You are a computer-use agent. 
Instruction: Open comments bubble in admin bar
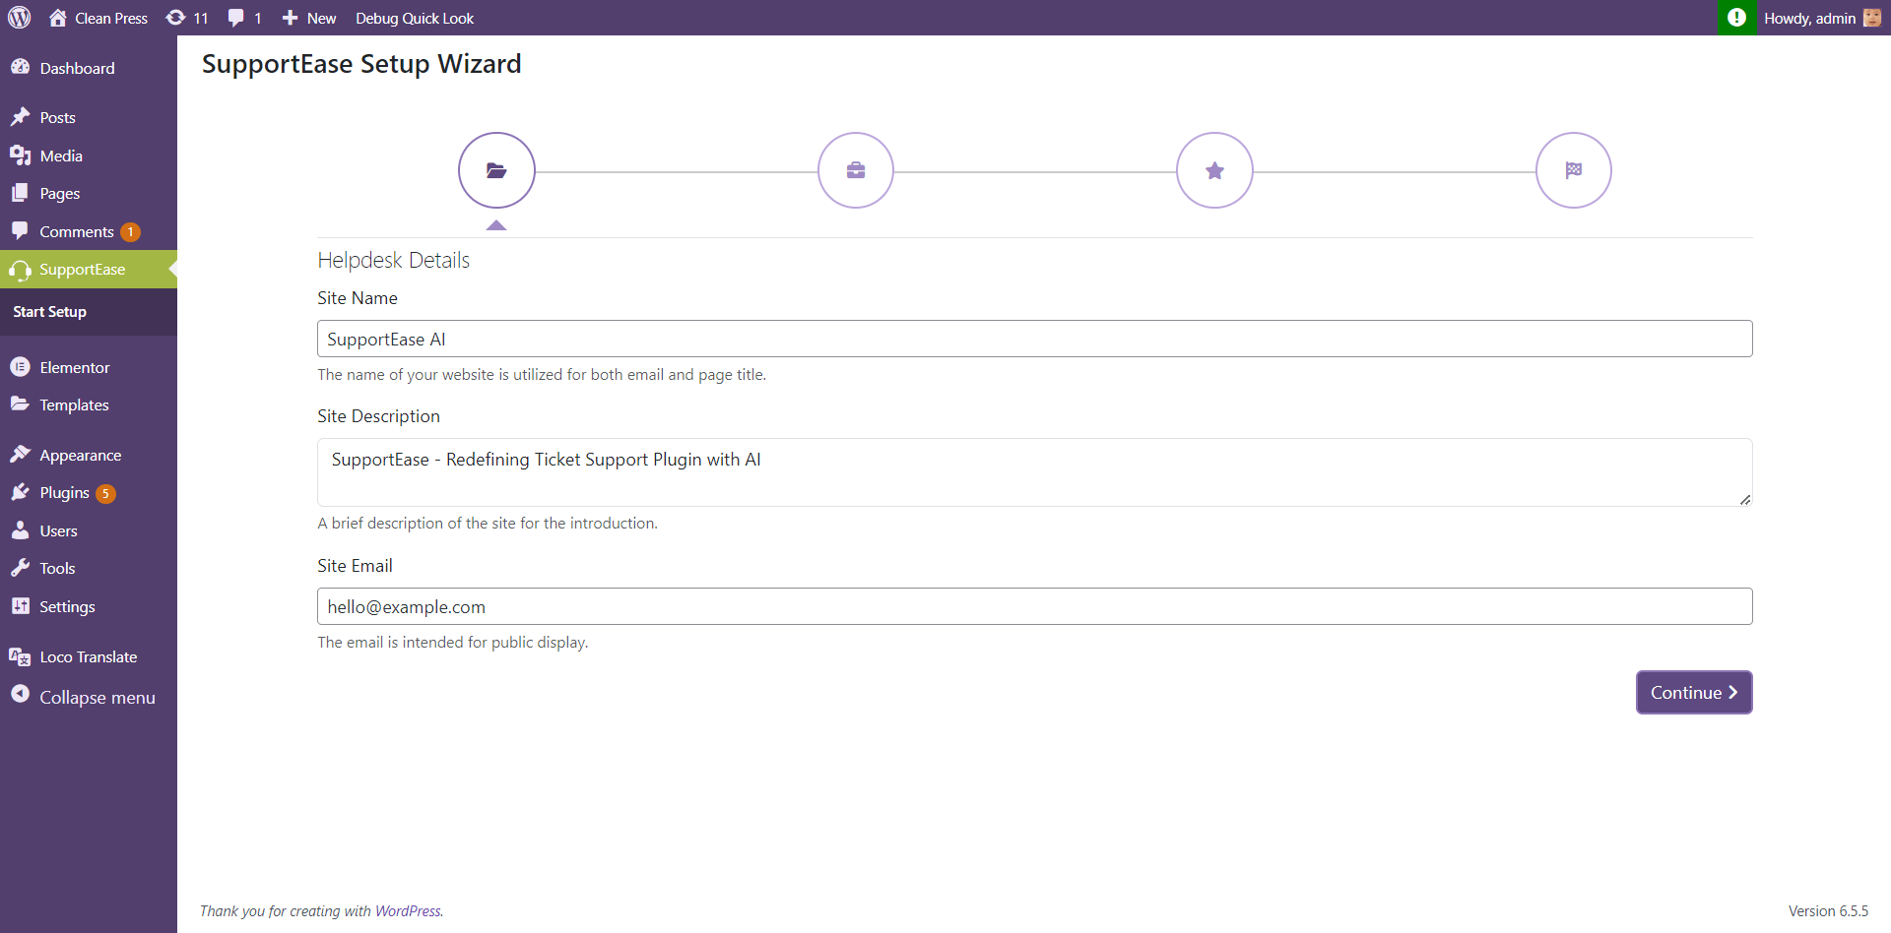click(x=244, y=18)
